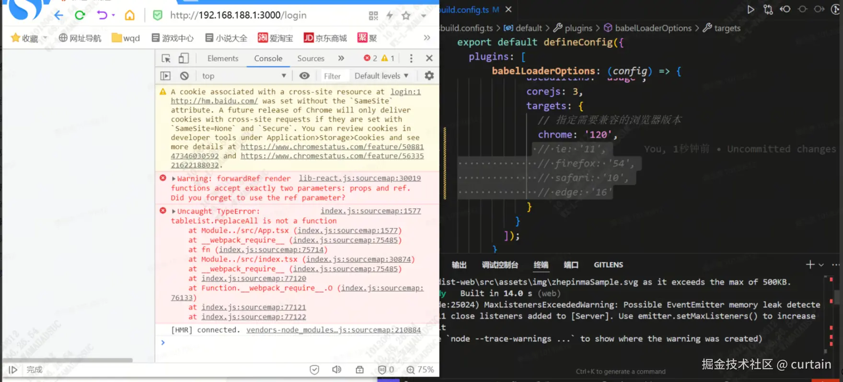The width and height of the screenshot is (843, 382).
Task: Reload the page with the green refresh icon
Action: [80, 15]
